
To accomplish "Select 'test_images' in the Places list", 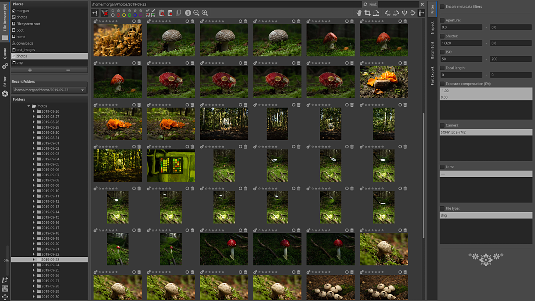I will point(26,50).
